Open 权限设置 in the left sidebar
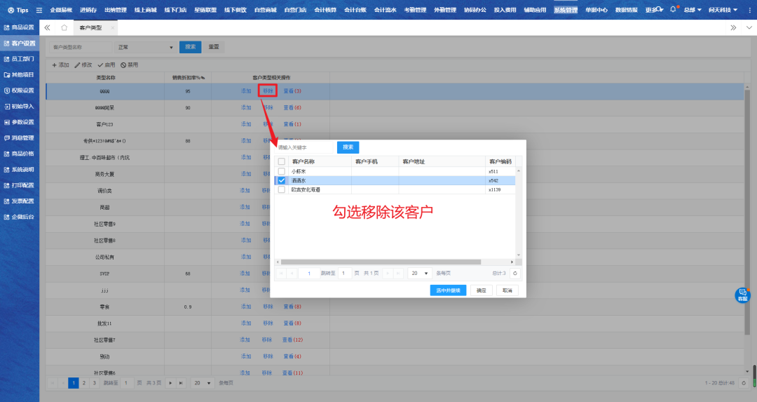This screenshot has height=402, width=757. [20, 91]
